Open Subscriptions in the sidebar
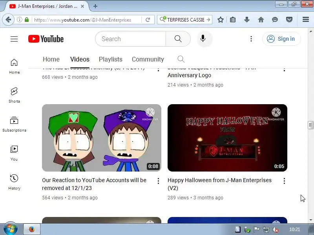This screenshot has width=314, height=235. click(x=14, y=124)
